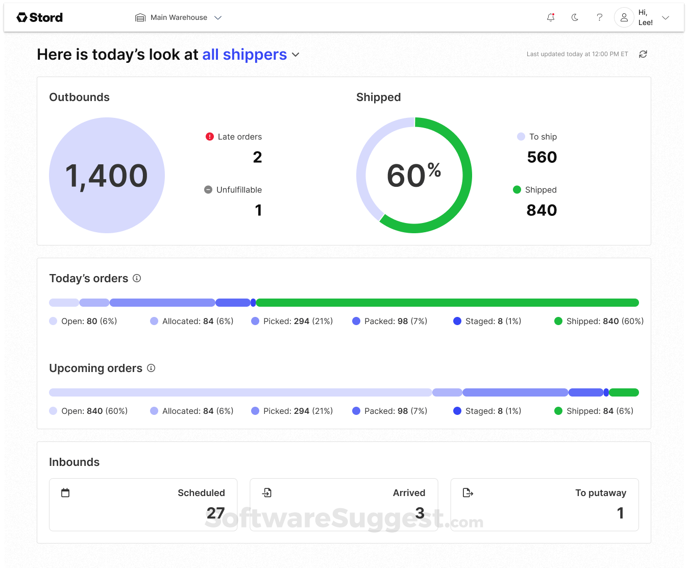
Task: Click the user profile avatar icon
Action: click(624, 17)
